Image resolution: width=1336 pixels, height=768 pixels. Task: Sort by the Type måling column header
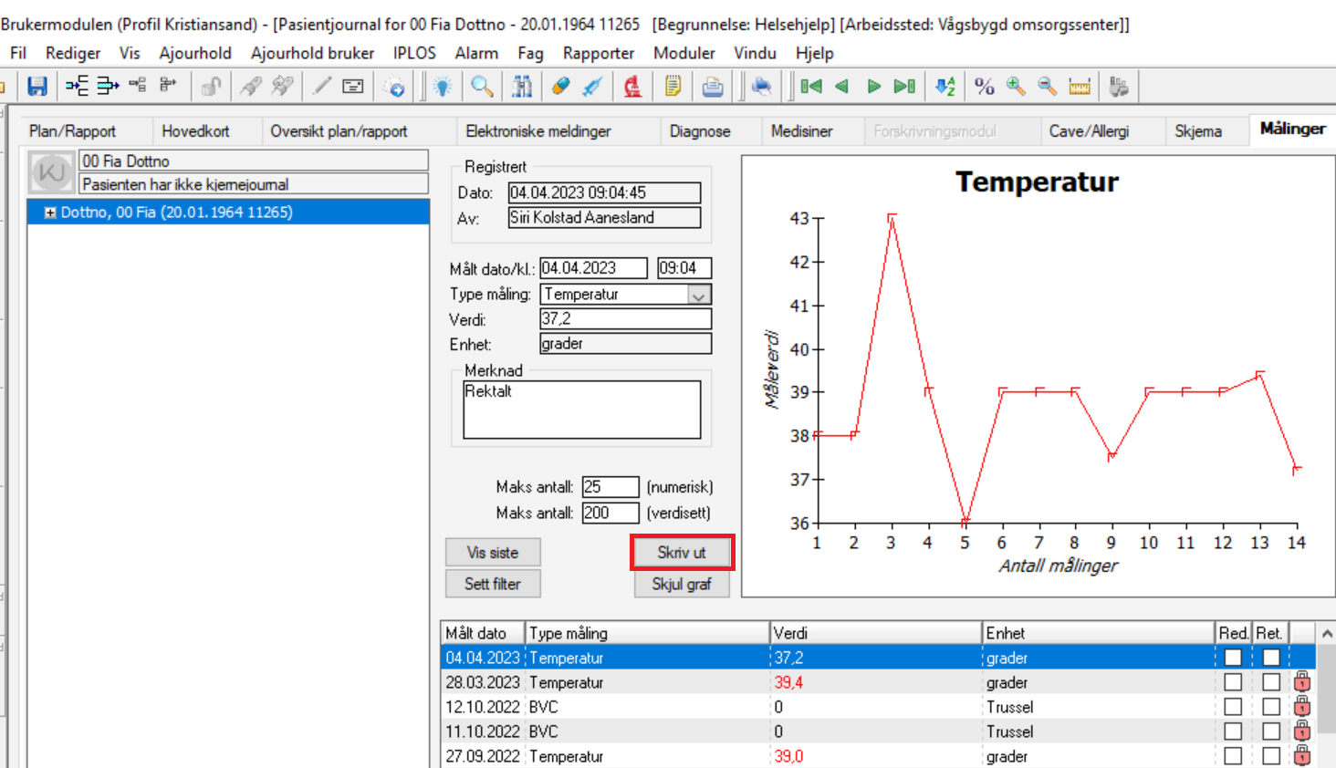click(x=648, y=633)
